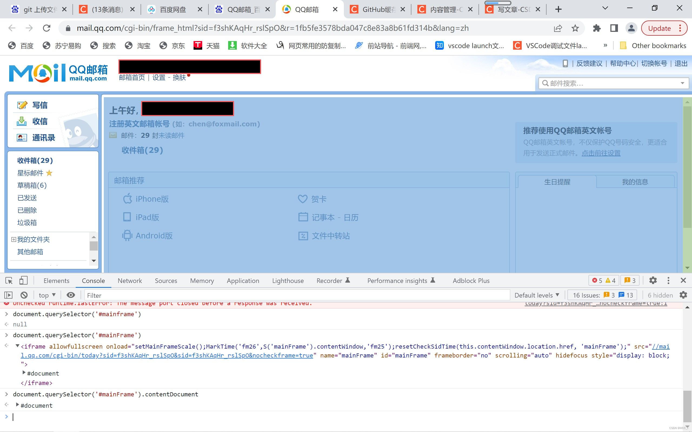Click the issues badge showing 3
The image size is (692, 432).
(x=630, y=280)
